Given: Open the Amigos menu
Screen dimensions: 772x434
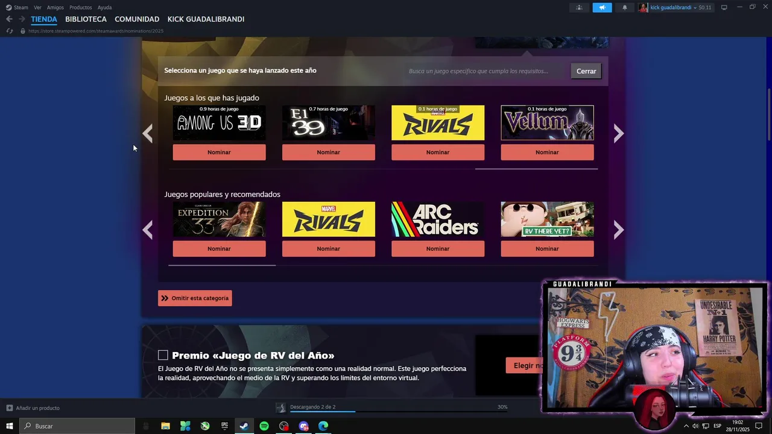Looking at the screenshot, I should (55, 7).
